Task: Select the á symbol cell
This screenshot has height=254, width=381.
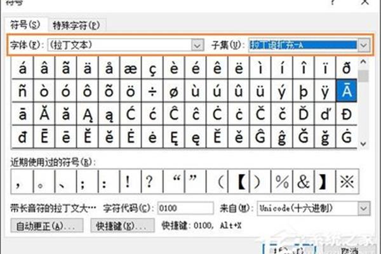Action: (23, 69)
